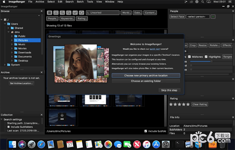This screenshot has width=235, height=150.
Task: Open Calendar in the Dock
Action: [70, 145]
